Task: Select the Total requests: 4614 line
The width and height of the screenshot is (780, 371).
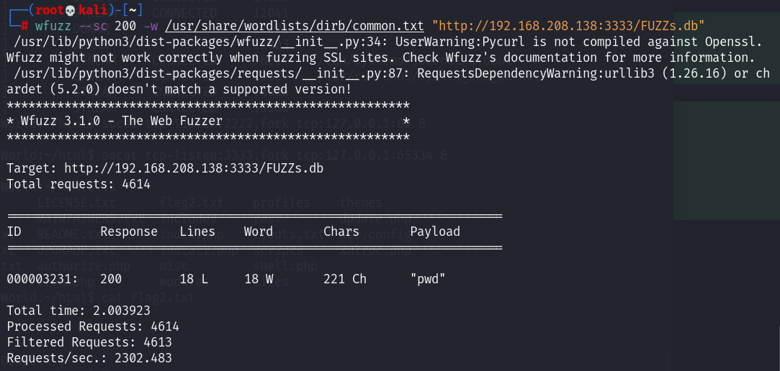Action: 79,184
